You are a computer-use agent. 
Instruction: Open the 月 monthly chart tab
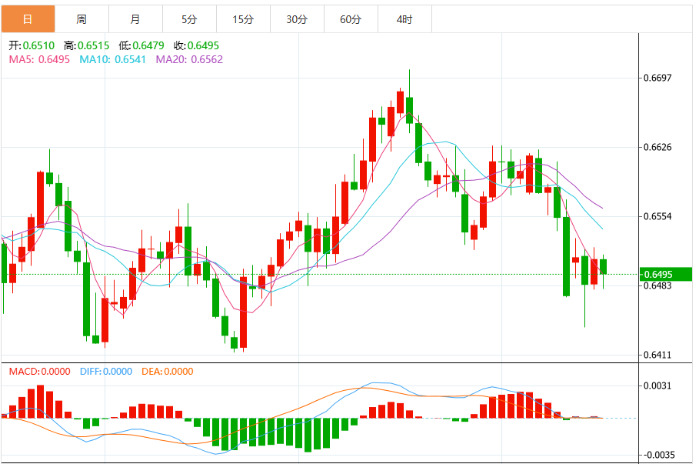click(135, 19)
